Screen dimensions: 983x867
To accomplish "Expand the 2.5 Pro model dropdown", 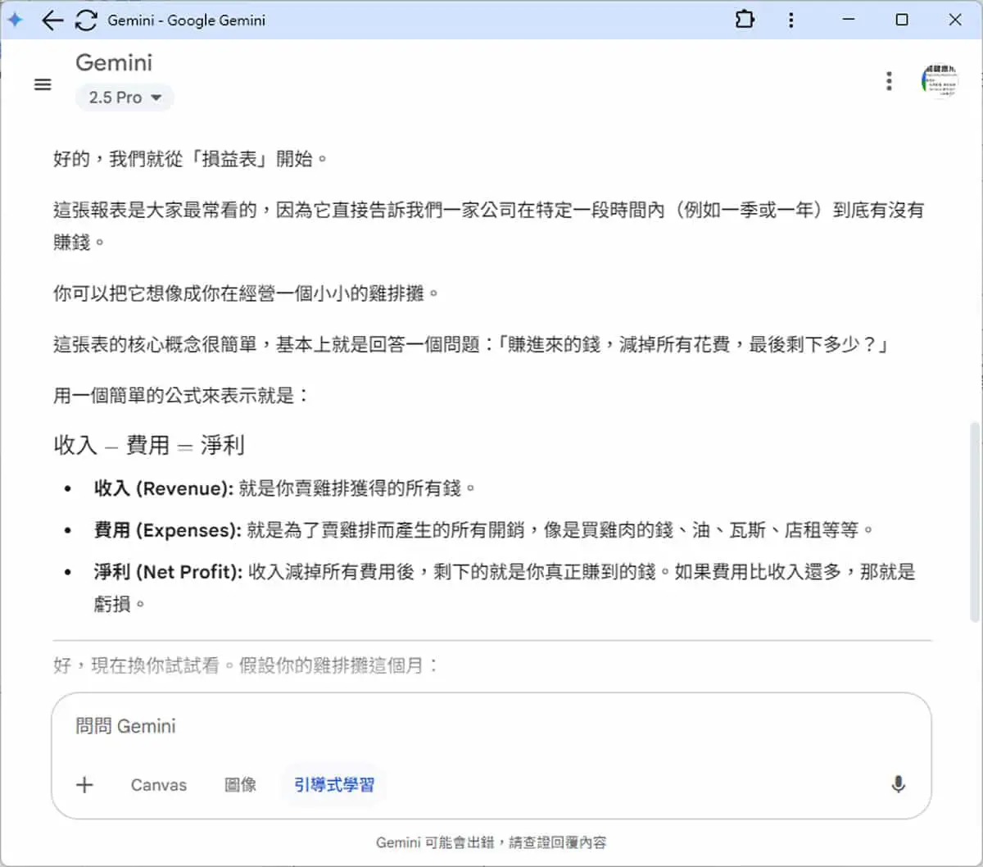I will pos(125,97).
